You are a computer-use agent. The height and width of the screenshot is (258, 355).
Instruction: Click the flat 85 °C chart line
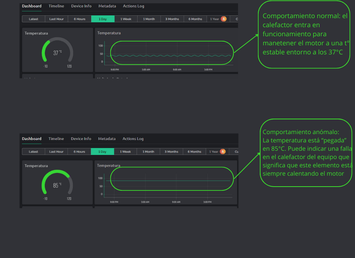click(x=168, y=181)
